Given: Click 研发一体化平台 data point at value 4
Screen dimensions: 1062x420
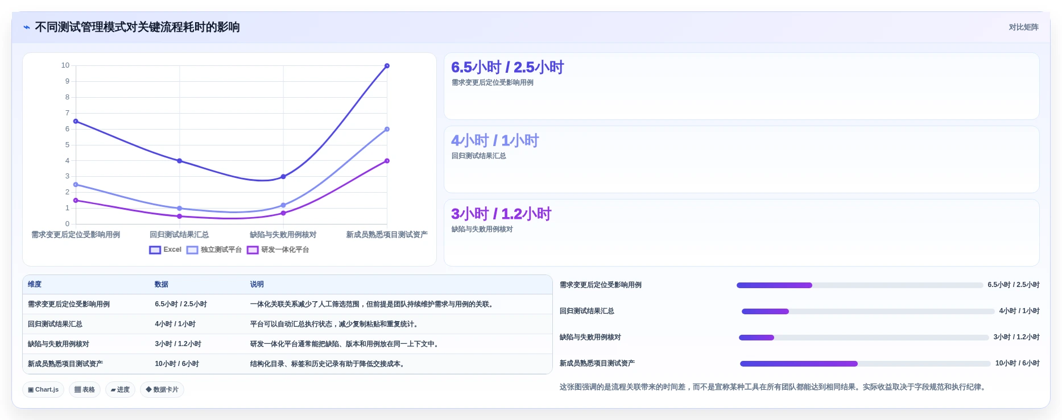Looking at the screenshot, I should click(387, 161).
